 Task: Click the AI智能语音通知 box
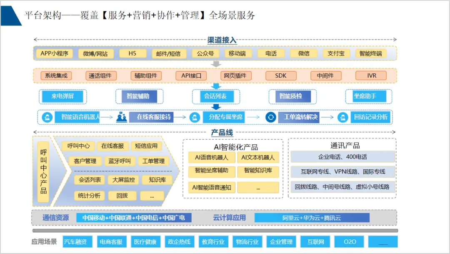(x=212, y=188)
